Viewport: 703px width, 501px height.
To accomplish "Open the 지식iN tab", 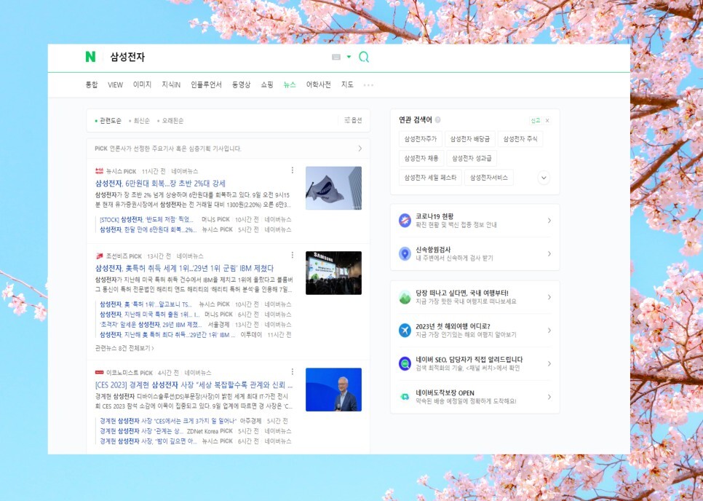I will click(x=171, y=84).
